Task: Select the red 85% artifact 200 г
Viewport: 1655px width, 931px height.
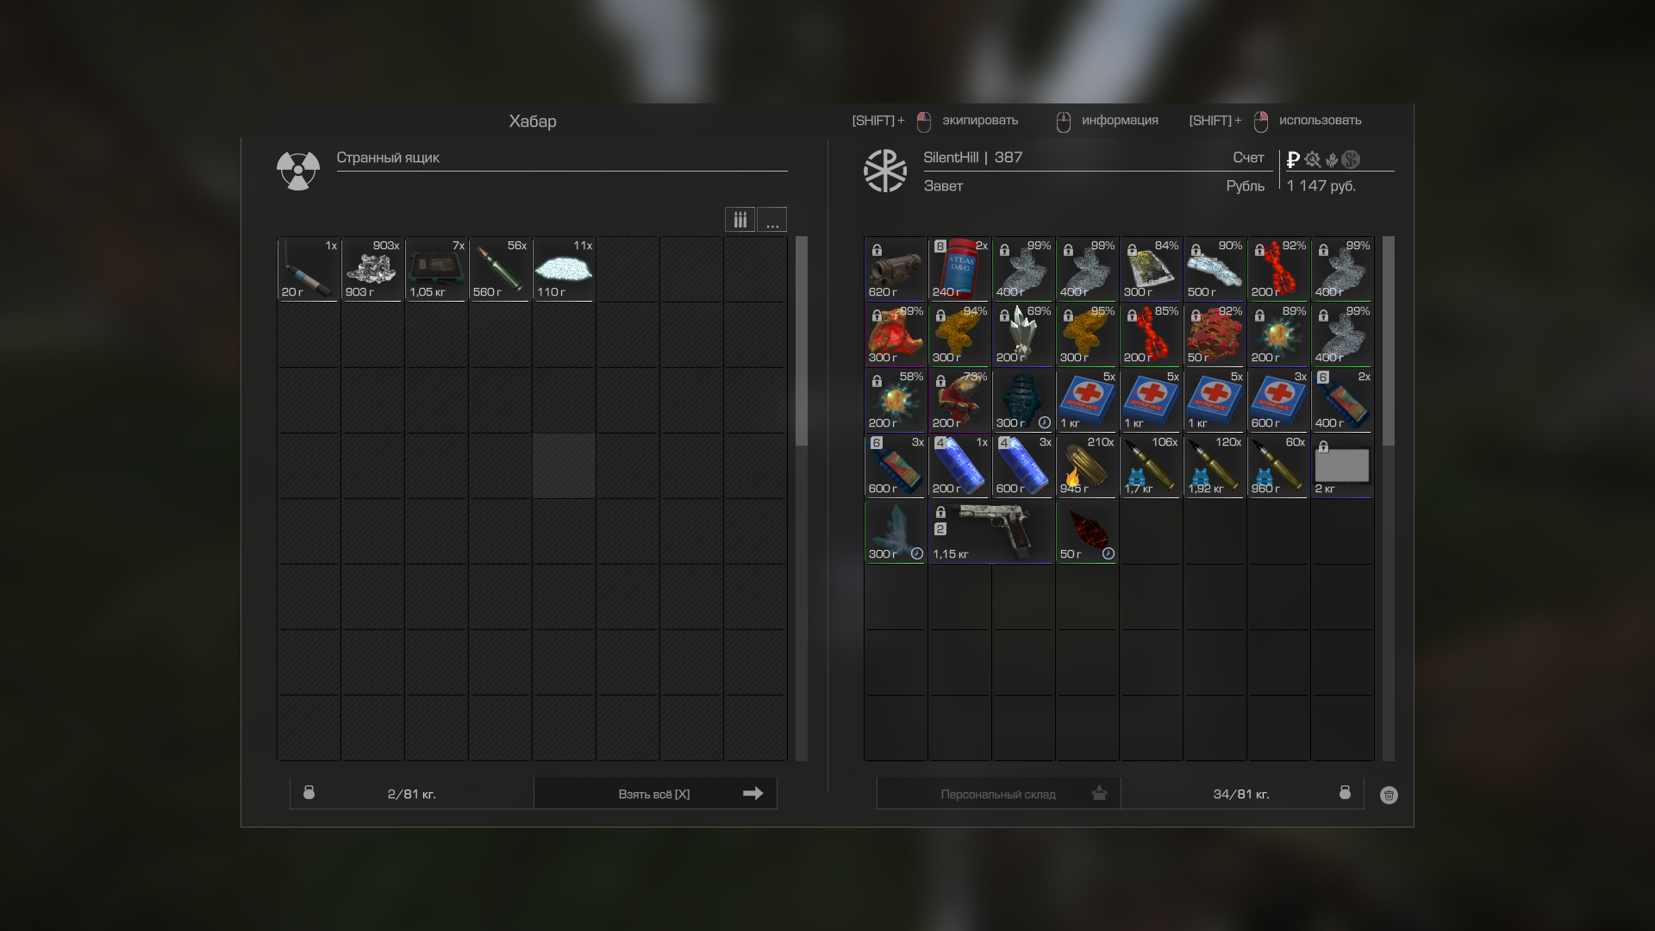Action: [x=1151, y=334]
